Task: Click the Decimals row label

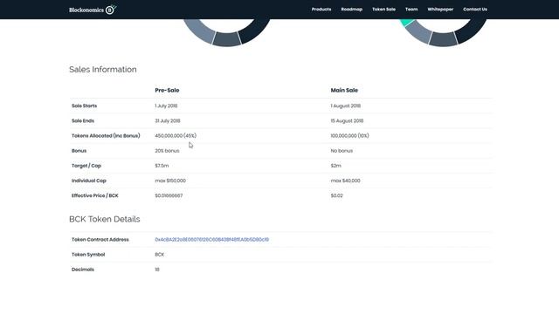Action: point(83,270)
